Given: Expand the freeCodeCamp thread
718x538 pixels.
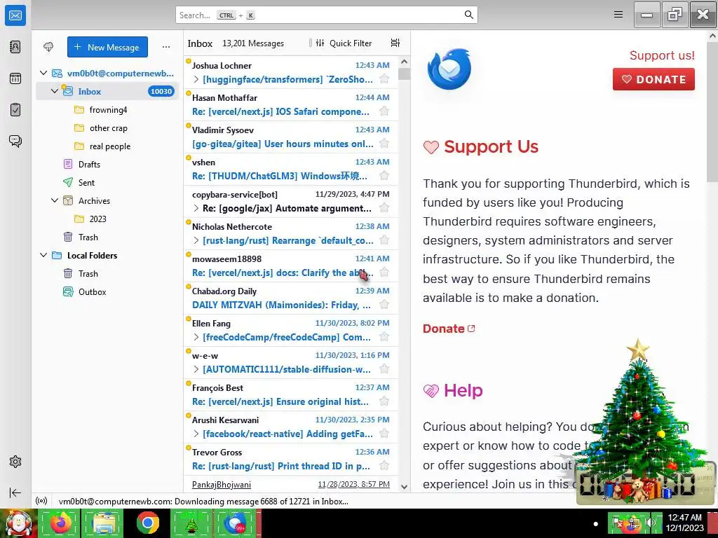Looking at the screenshot, I should (196, 337).
